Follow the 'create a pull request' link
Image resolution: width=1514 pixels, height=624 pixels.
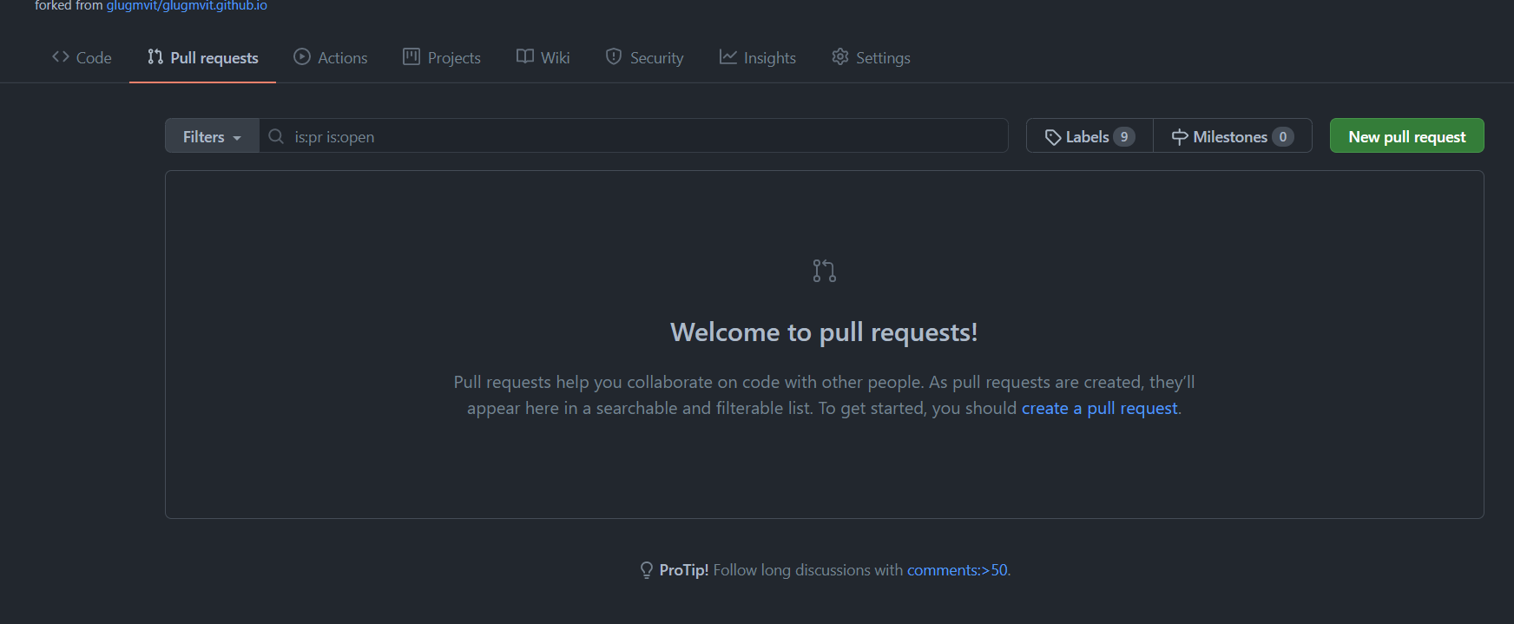click(x=1099, y=408)
